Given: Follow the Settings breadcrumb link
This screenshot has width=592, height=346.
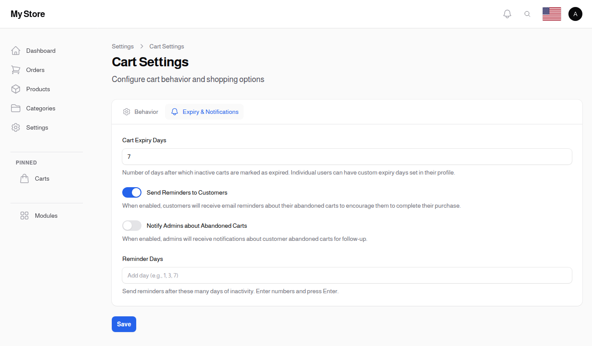Looking at the screenshot, I should point(123,46).
